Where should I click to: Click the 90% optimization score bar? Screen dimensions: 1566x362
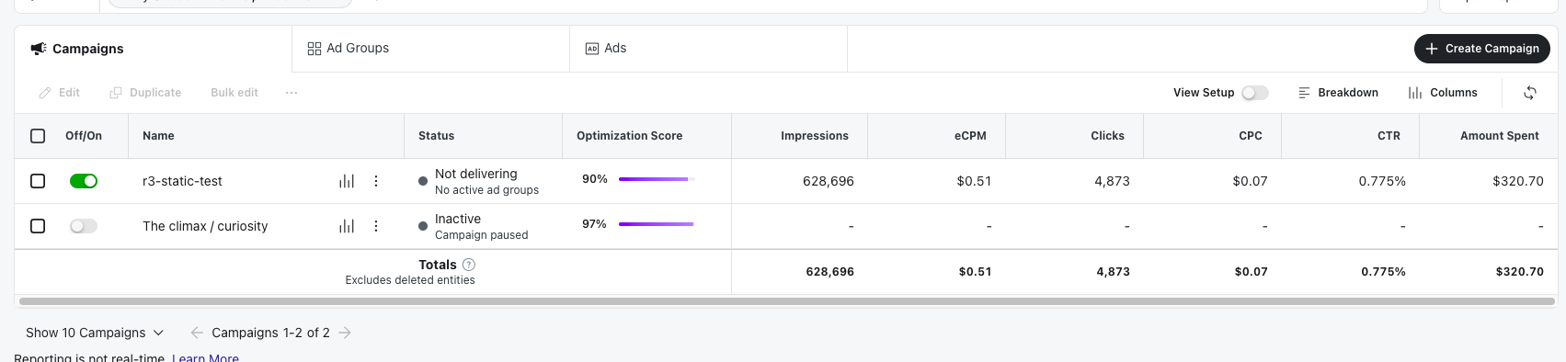pyautogui.click(x=657, y=179)
